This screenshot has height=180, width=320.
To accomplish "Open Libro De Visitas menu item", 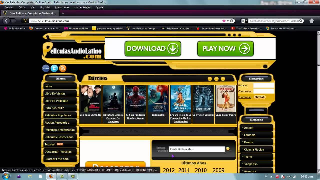I will click(x=60, y=93).
